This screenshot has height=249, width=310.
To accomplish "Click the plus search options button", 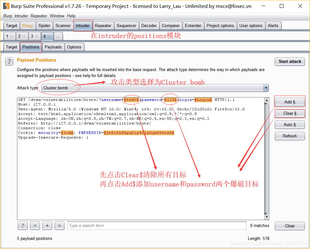I will pyautogui.click(x=47, y=225).
